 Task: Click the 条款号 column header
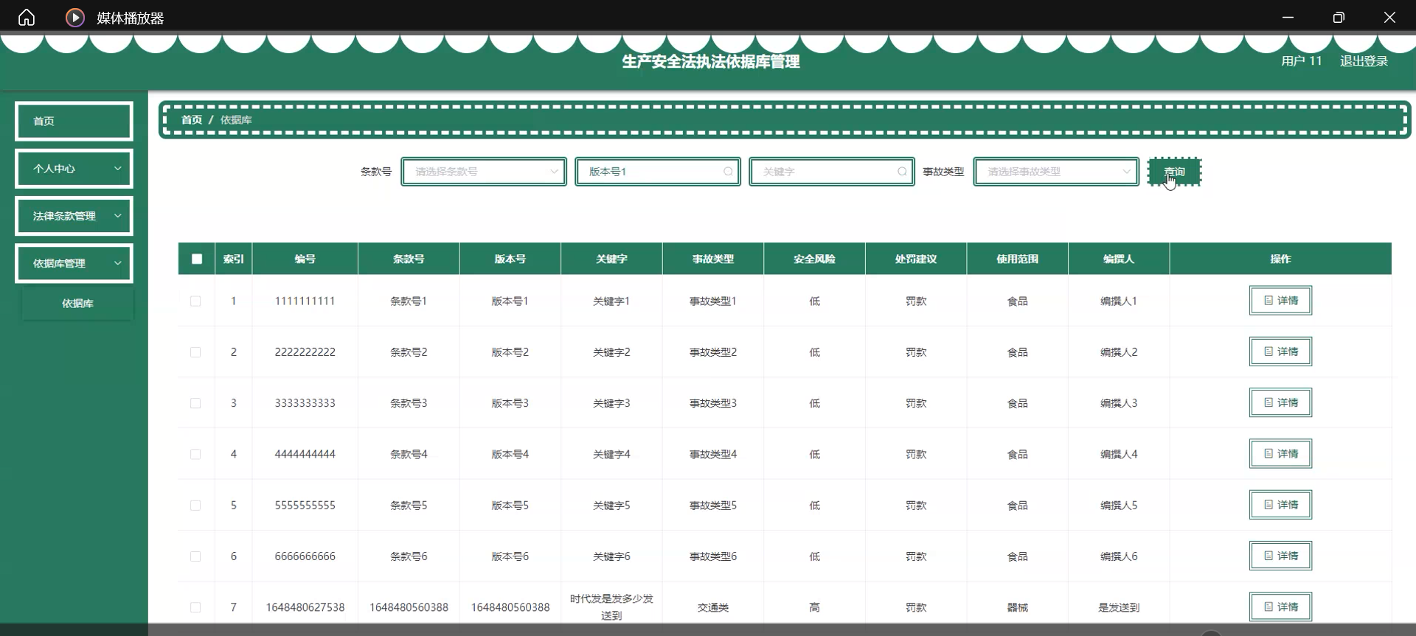point(409,259)
